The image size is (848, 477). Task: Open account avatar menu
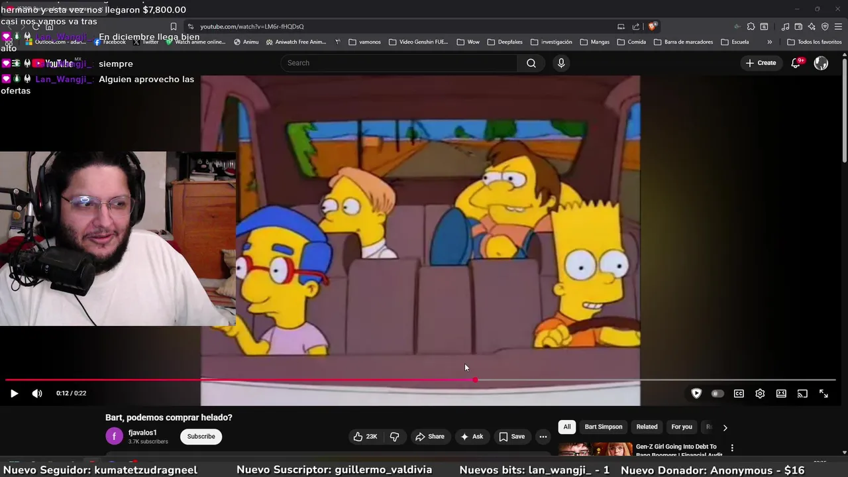coord(821,63)
